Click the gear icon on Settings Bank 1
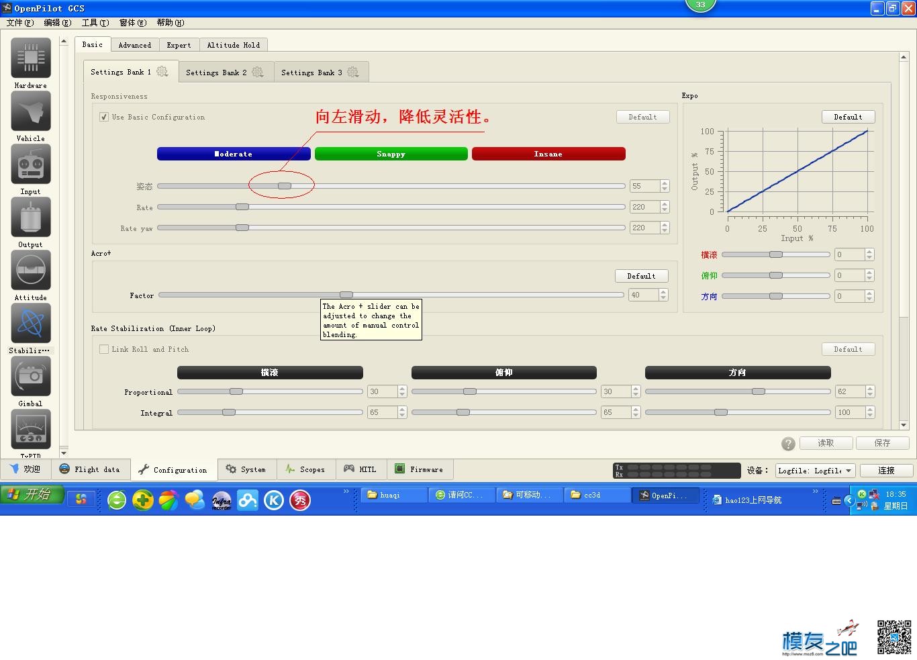This screenshot has width=917, height=660. pyautogui.click(x=162, y=72)
